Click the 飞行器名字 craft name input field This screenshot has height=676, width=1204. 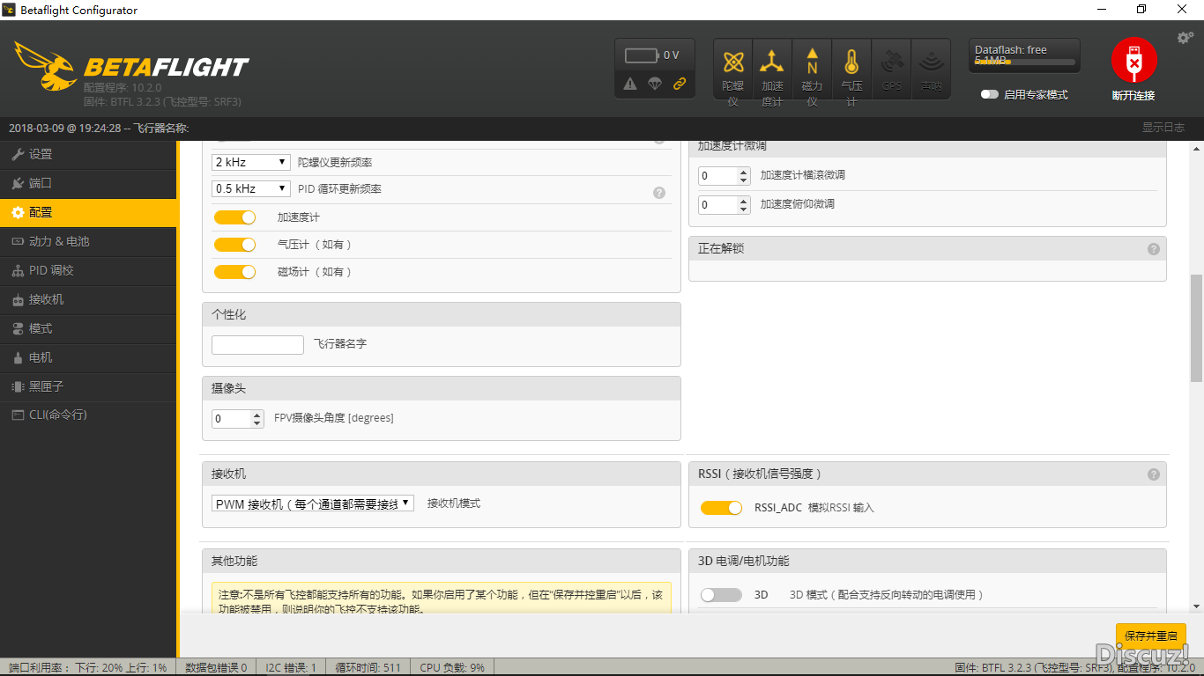pyautogui.click(x=257, y=345)
